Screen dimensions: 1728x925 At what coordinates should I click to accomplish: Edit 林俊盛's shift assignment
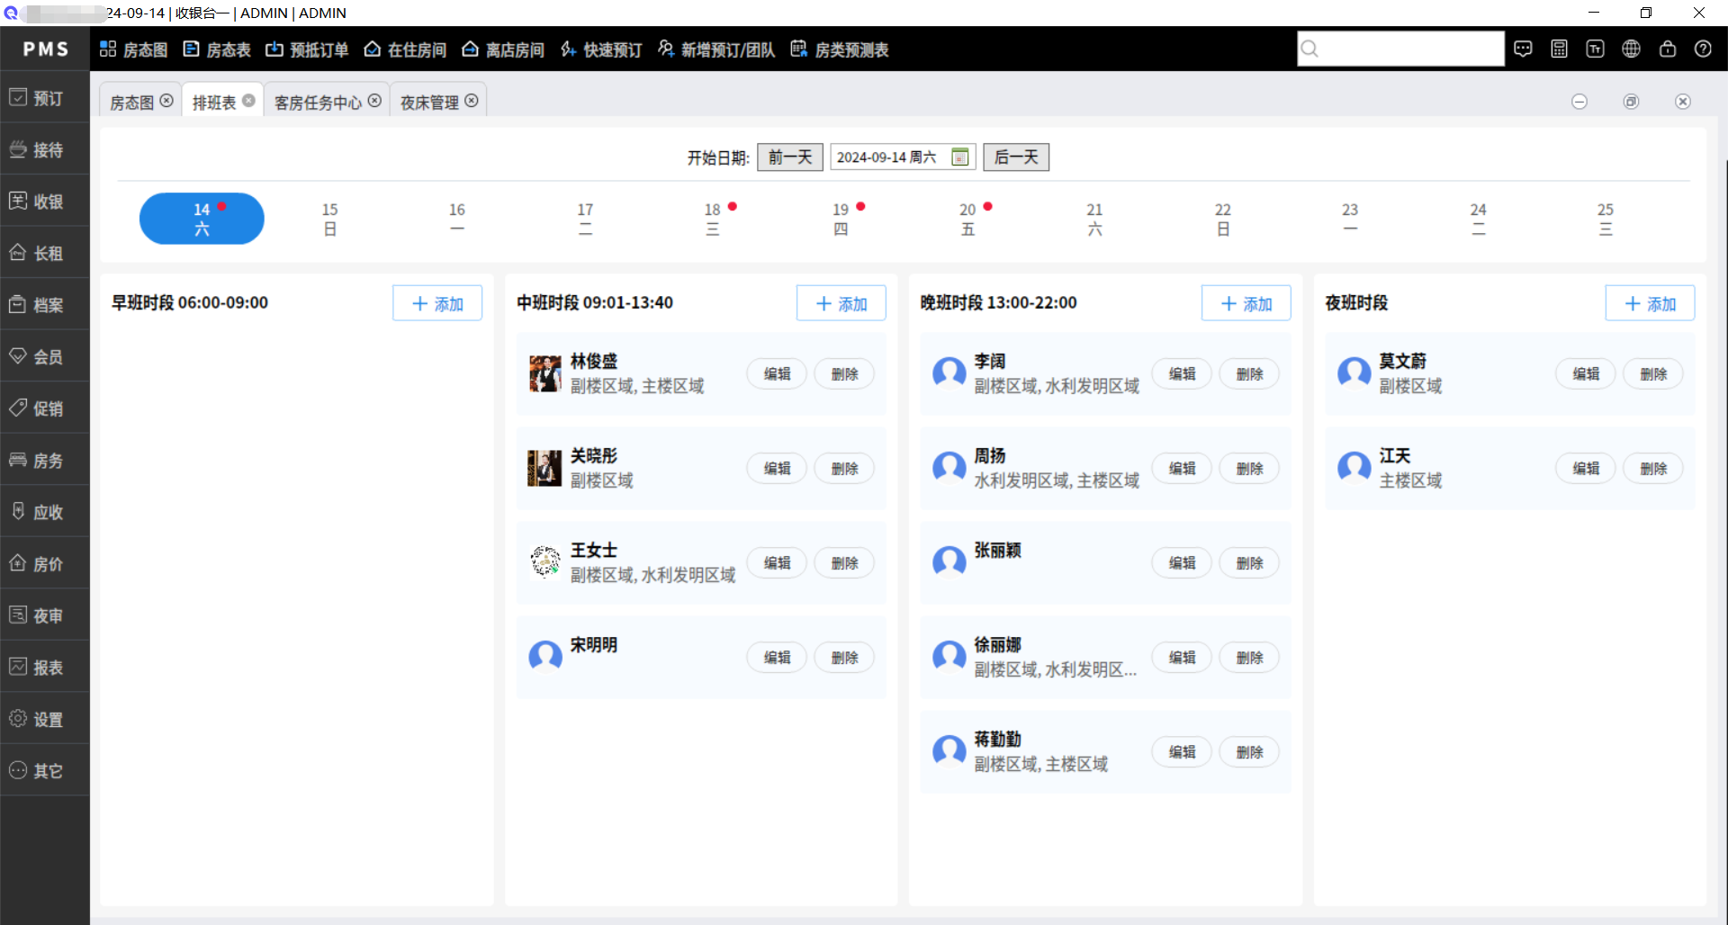[777, 374]
